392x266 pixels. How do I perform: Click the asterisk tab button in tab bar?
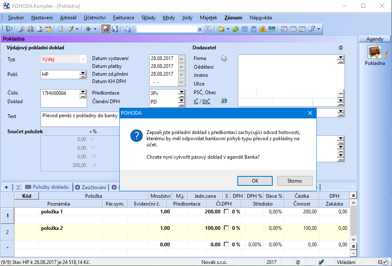tap(7, 187)
